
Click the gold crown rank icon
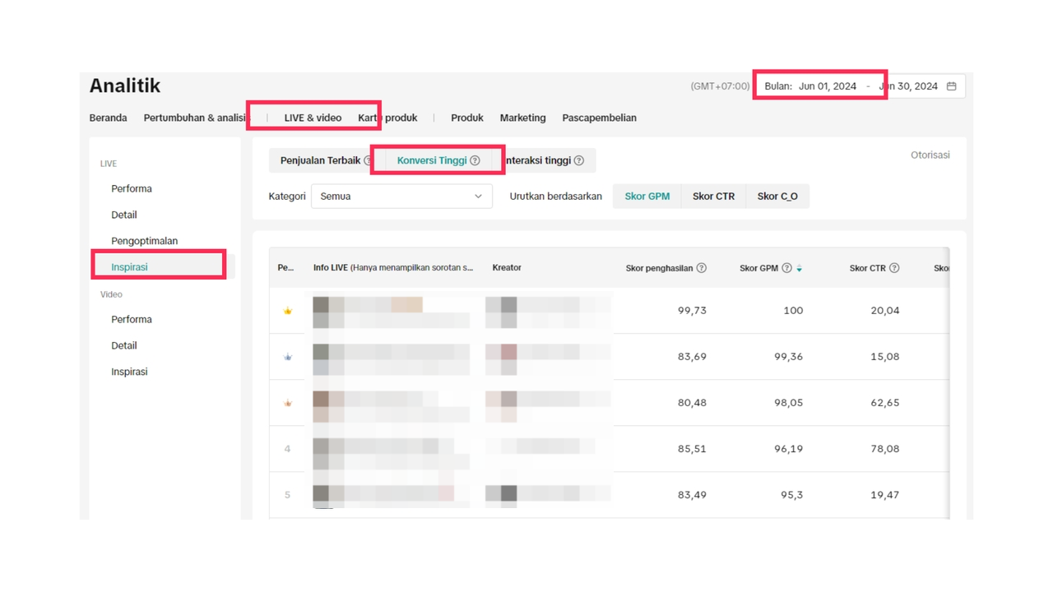(x=288, y=311)
